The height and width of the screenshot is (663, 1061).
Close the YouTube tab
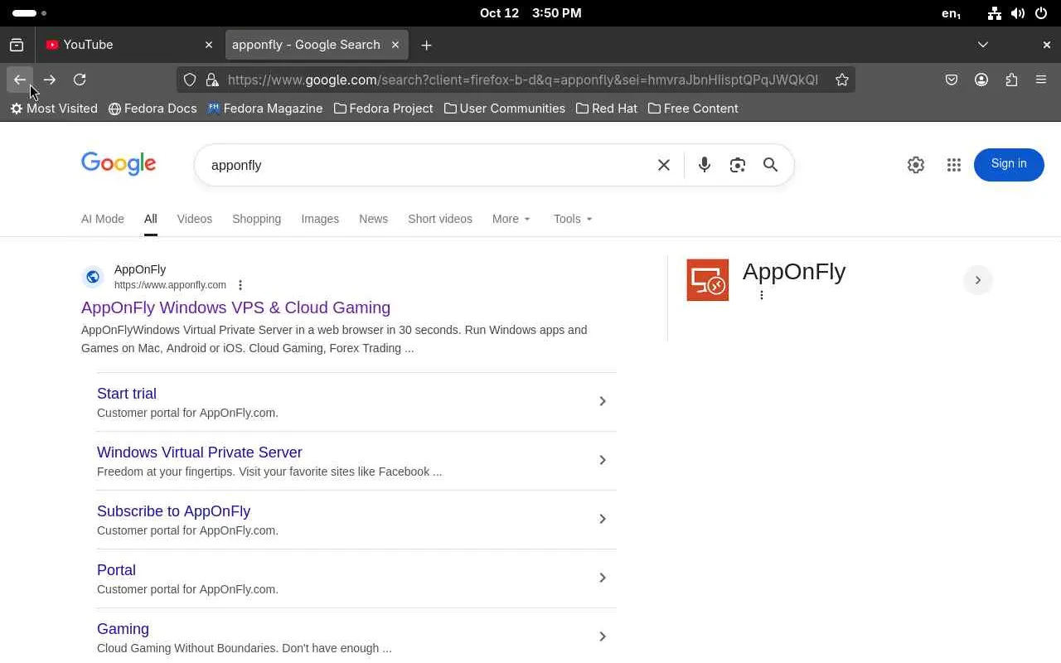click(209, 45)
